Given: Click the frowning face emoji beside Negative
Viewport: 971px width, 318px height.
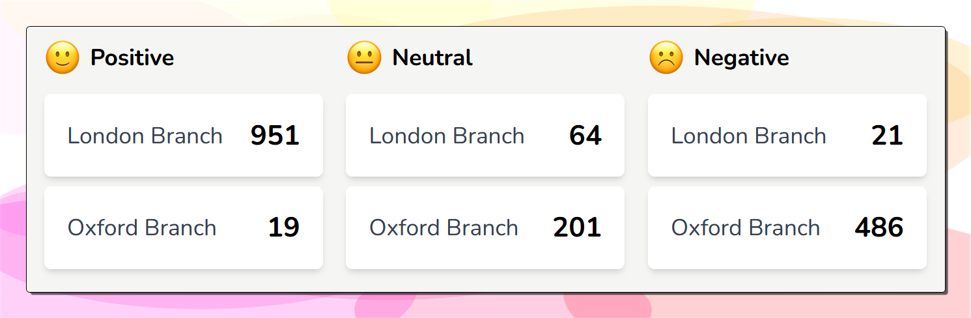Looking at the screenshot, I should [x=666, y=57].
